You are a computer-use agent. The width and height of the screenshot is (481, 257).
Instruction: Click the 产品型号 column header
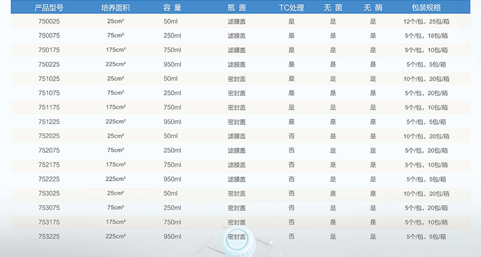point(49,8)
